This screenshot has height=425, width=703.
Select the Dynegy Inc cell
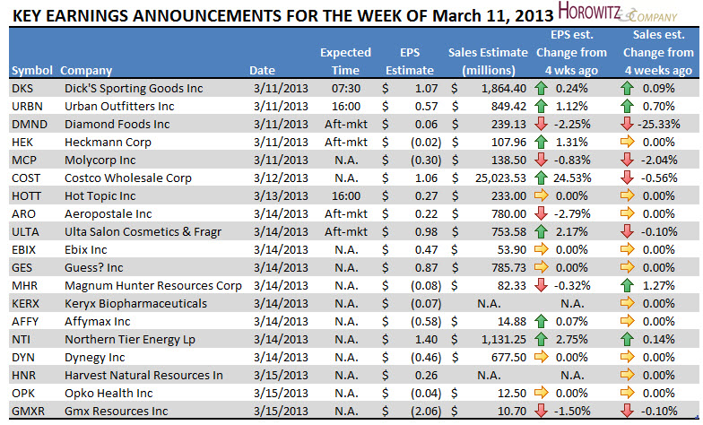pyautogui.click(x=95, y=357)
